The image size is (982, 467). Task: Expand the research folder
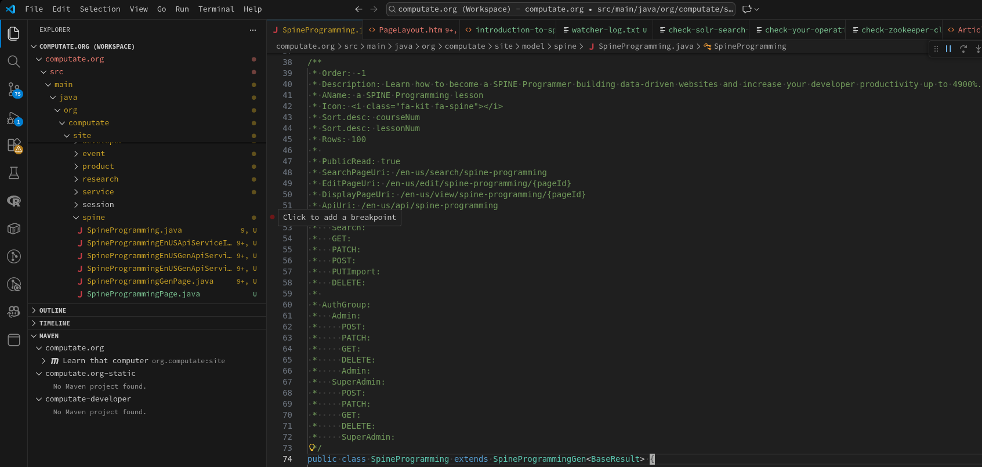coord(76,179)
